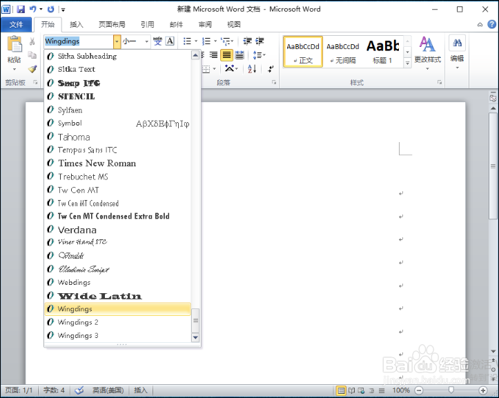Click the line spacing icon
The height and width of the screenshot is (398, 499).
click(x=257, y=55)
